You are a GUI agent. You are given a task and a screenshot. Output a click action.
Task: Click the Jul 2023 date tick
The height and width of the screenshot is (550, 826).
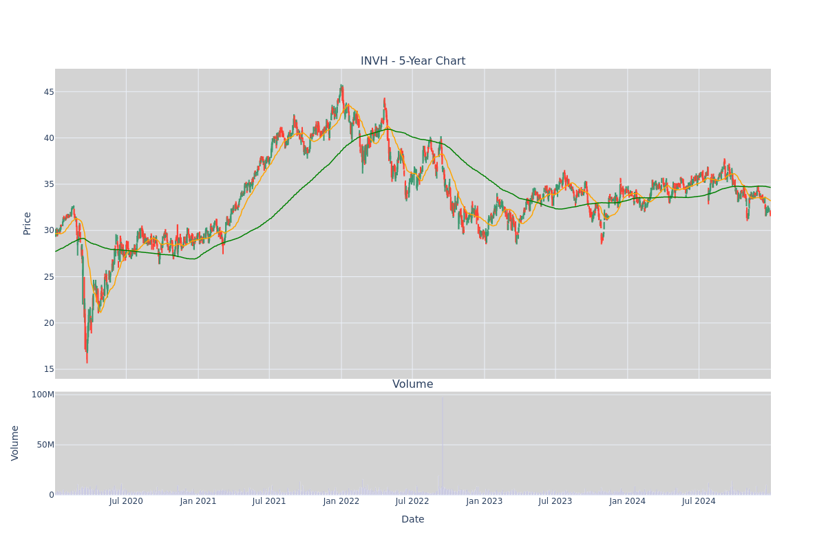tap(555, 501)
